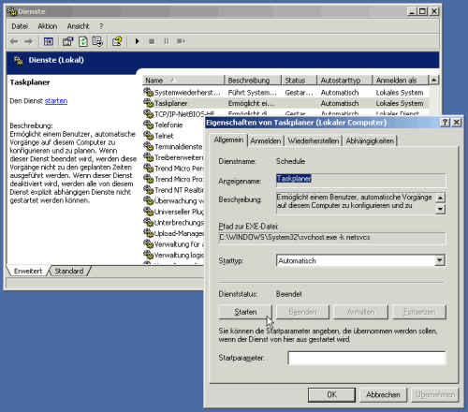Click the Anzeigename Taskplaner field
Screen dimensions: 468x412
[x=361, y=181]
